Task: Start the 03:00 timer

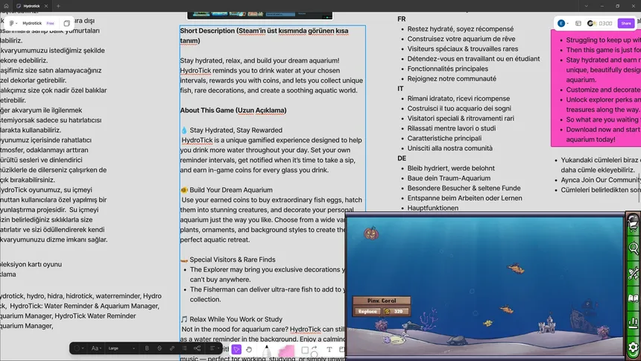Action: [605, 23]
